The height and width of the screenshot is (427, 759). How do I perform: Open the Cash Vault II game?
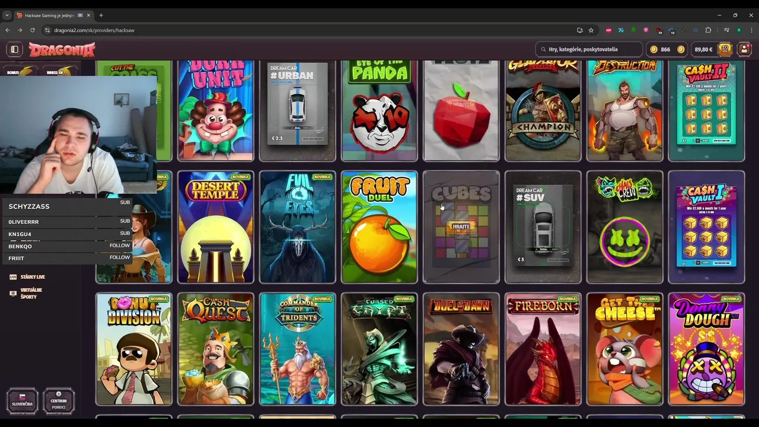(707, 110)
